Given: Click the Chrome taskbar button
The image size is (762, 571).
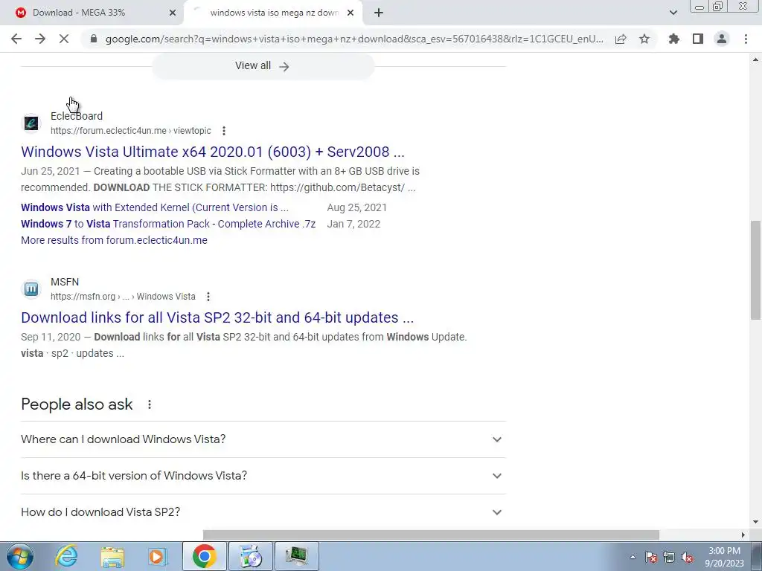Looking at the screenshot, I should (x=205, y=556).
